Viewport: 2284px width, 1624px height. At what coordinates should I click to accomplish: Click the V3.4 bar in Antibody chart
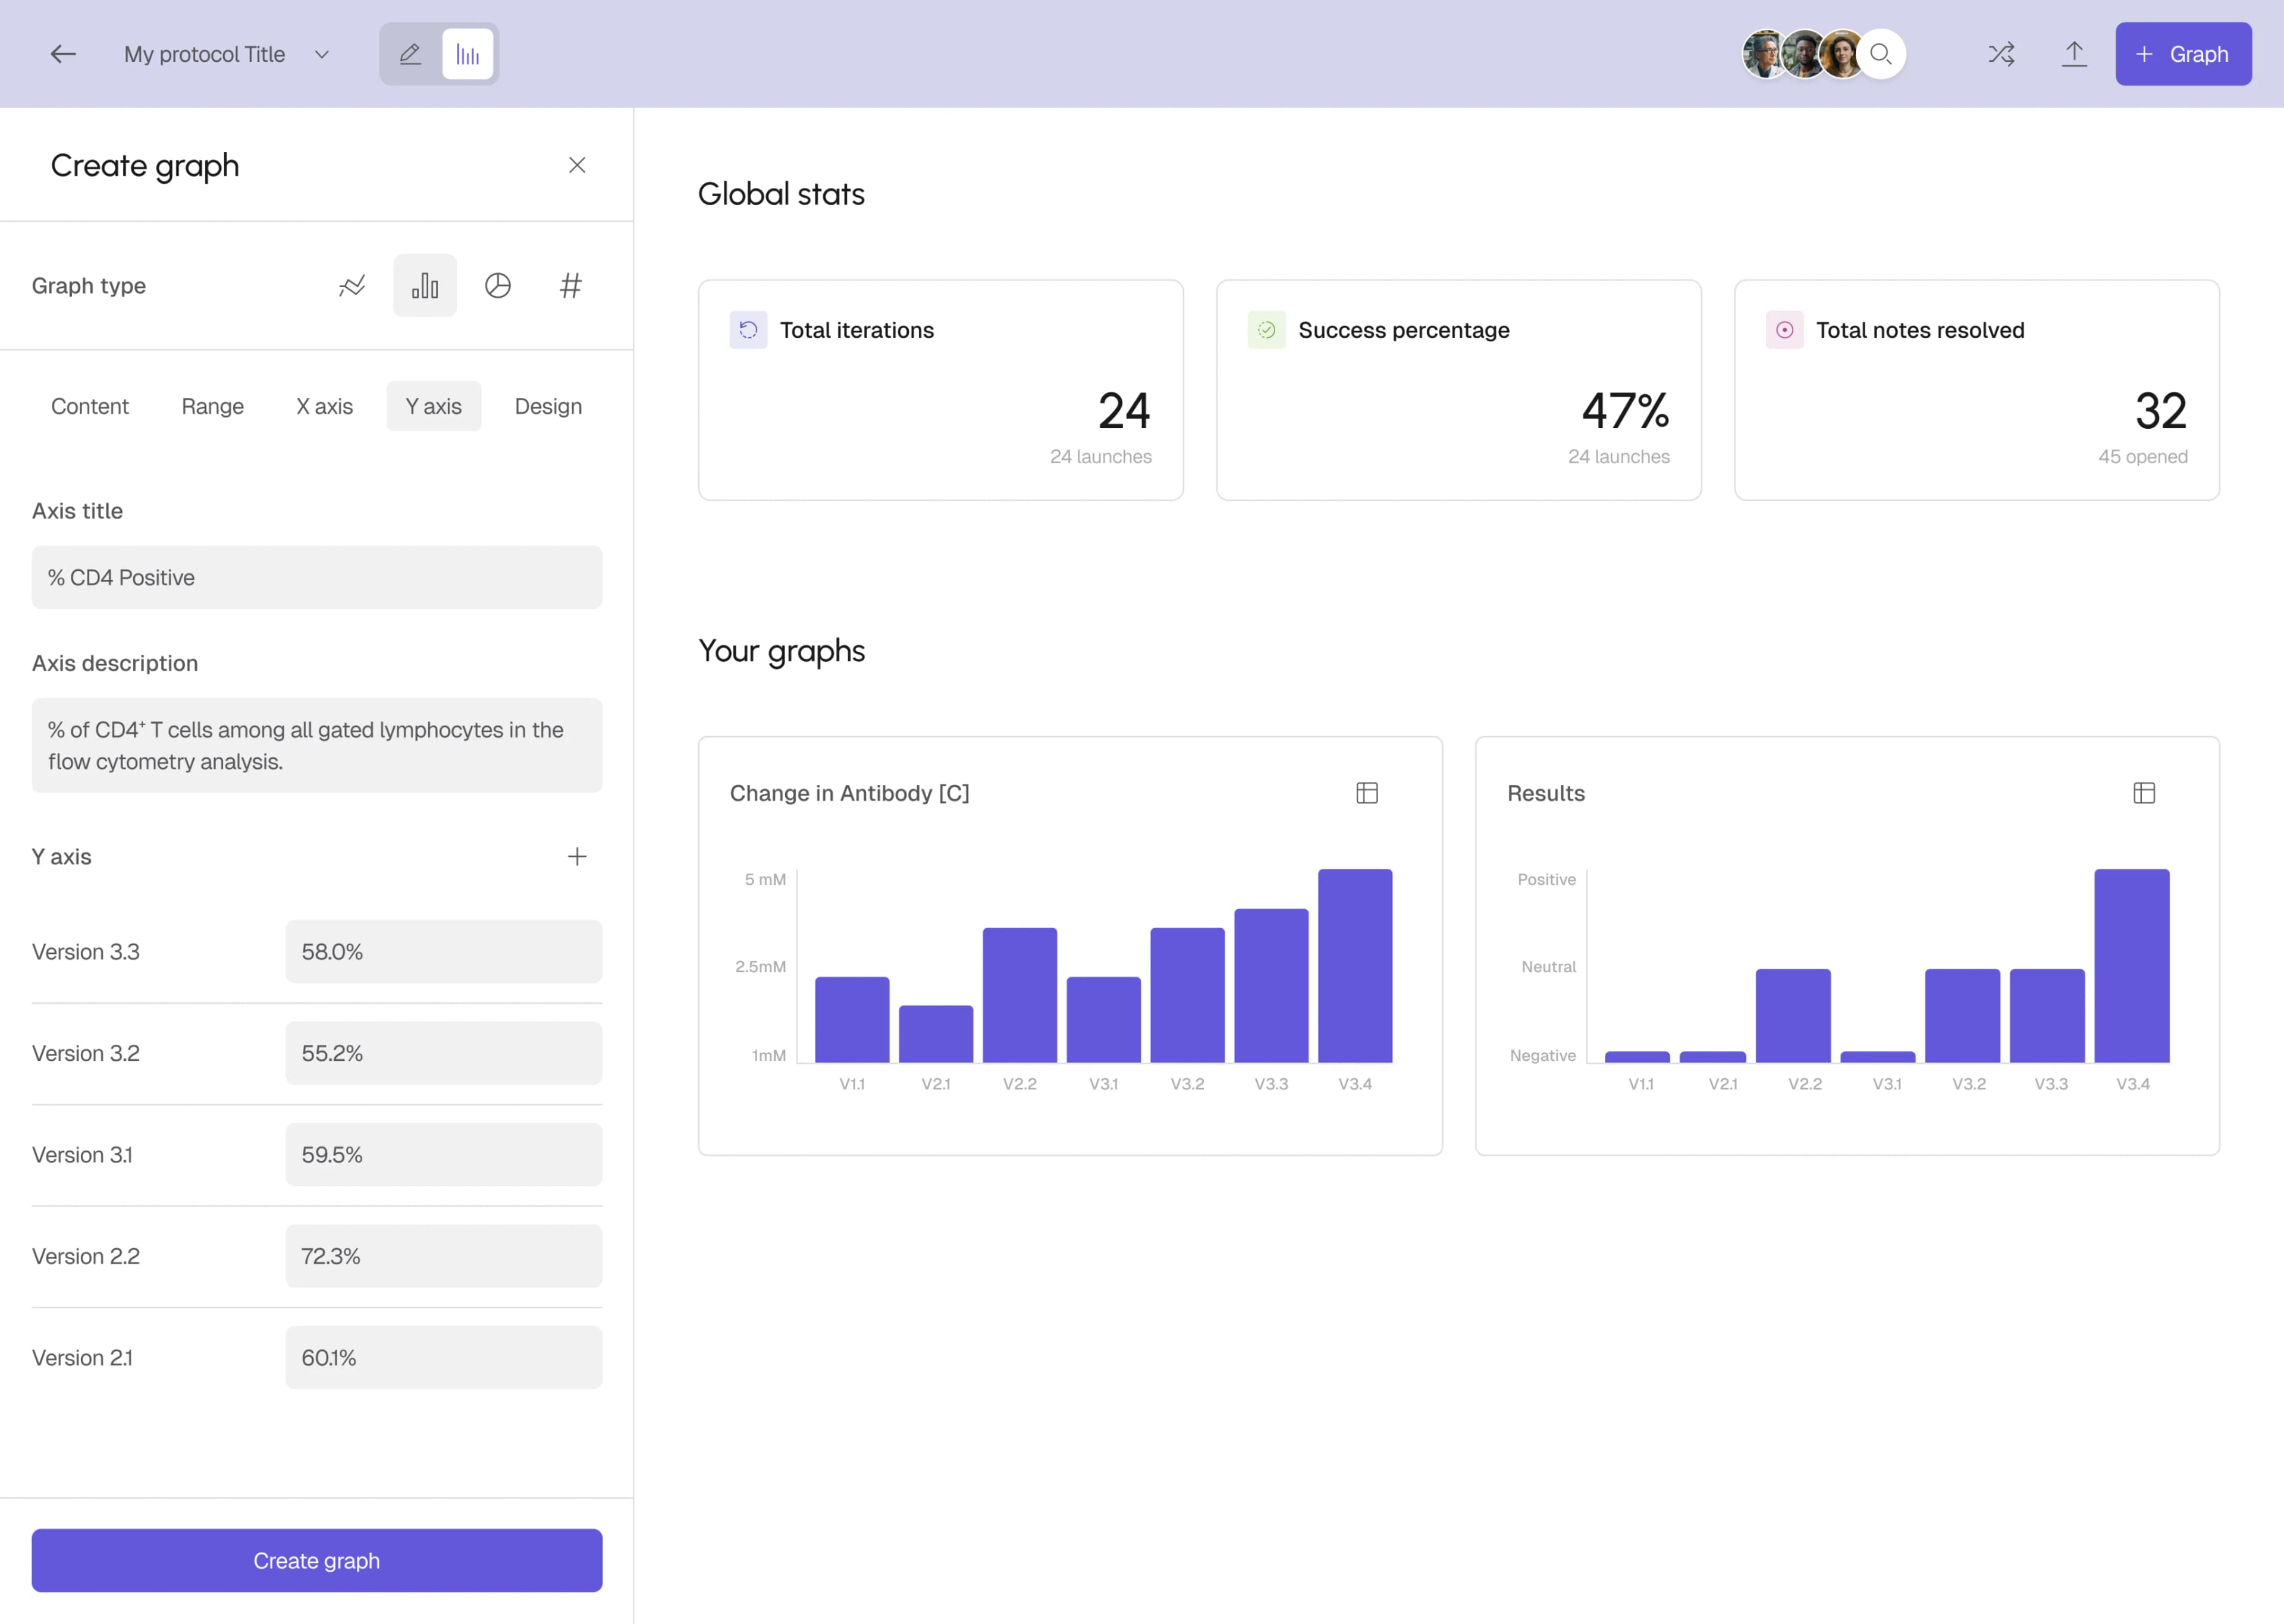1355,965
